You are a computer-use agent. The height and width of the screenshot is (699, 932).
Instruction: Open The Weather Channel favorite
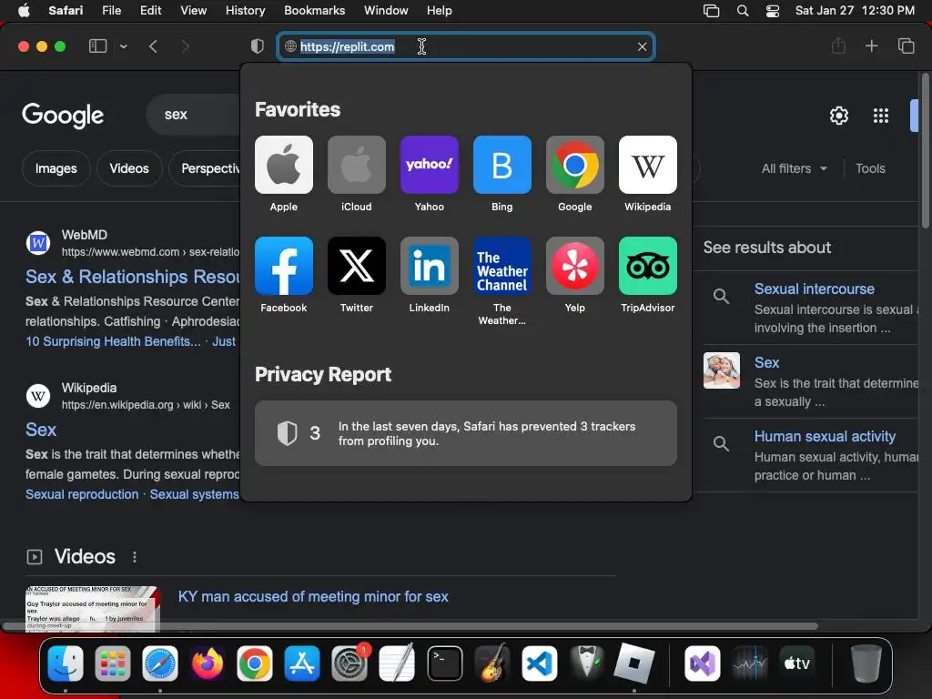click(x=501, y=266)
